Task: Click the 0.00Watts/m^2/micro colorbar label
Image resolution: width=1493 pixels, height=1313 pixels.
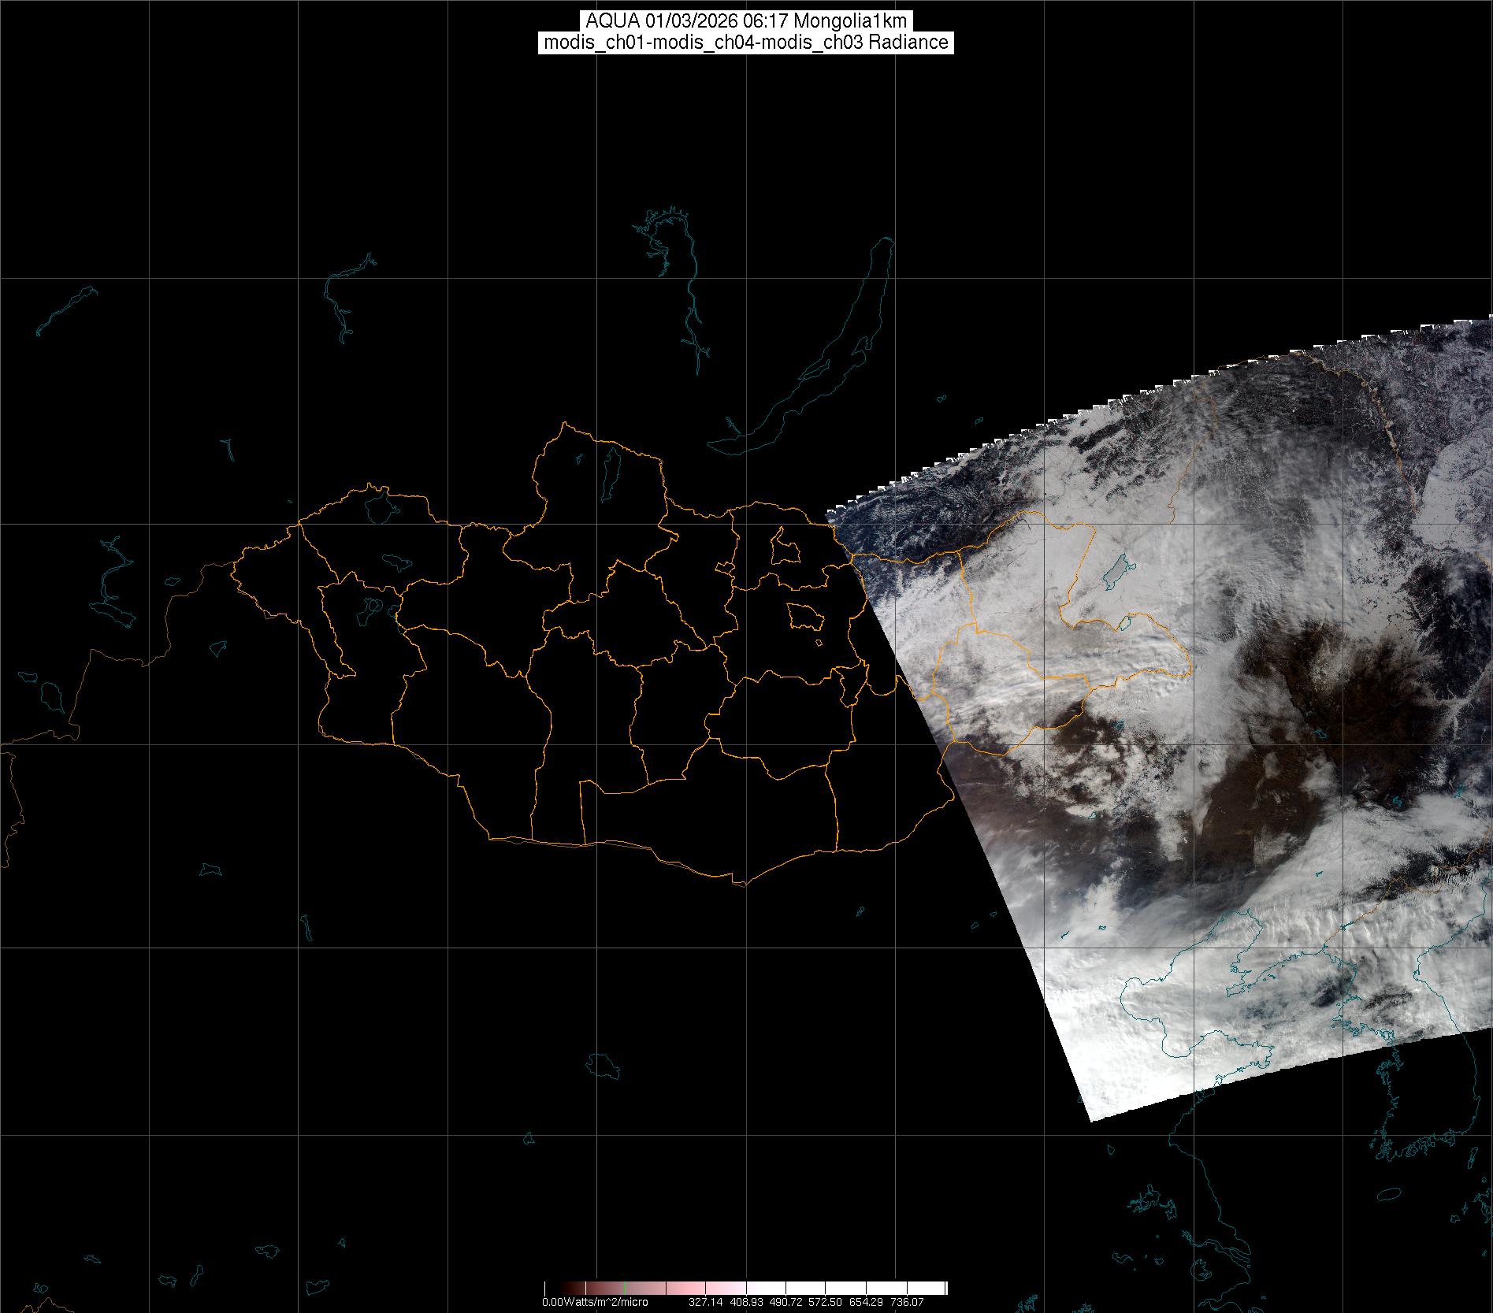Action: [595, 1302]
